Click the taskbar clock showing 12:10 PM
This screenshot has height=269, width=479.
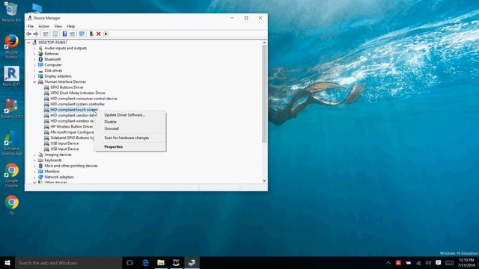point(466,262)
